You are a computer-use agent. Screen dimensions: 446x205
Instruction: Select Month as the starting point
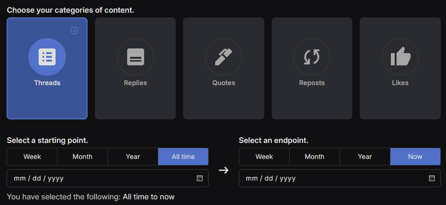[x=82, y=157]
